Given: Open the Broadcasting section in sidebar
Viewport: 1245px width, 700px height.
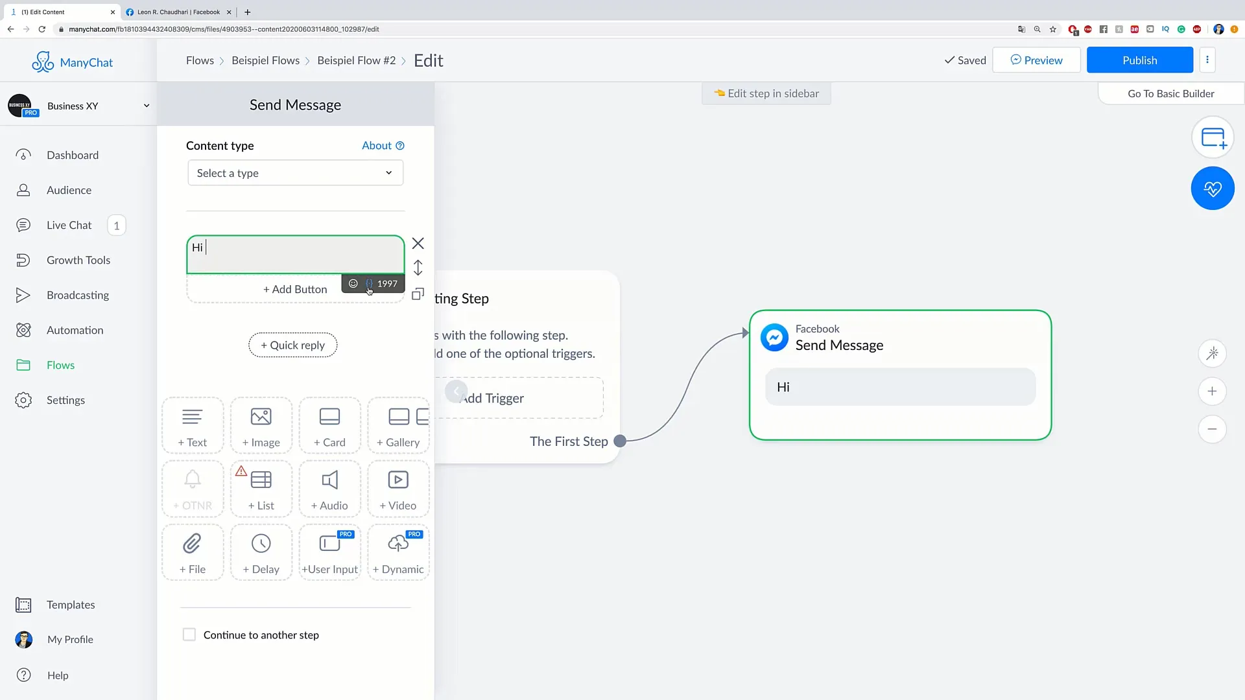Looking at the screenshot, I should click(x=78, y=295).
